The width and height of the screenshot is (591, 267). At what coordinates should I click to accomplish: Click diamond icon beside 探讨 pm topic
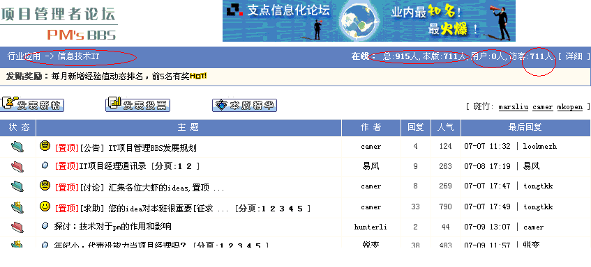click(45, 226)
